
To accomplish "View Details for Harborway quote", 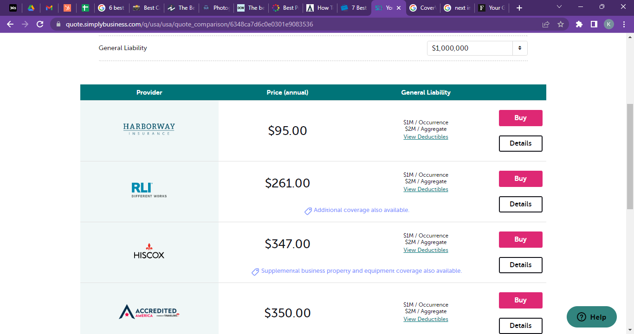I will 520,143.
